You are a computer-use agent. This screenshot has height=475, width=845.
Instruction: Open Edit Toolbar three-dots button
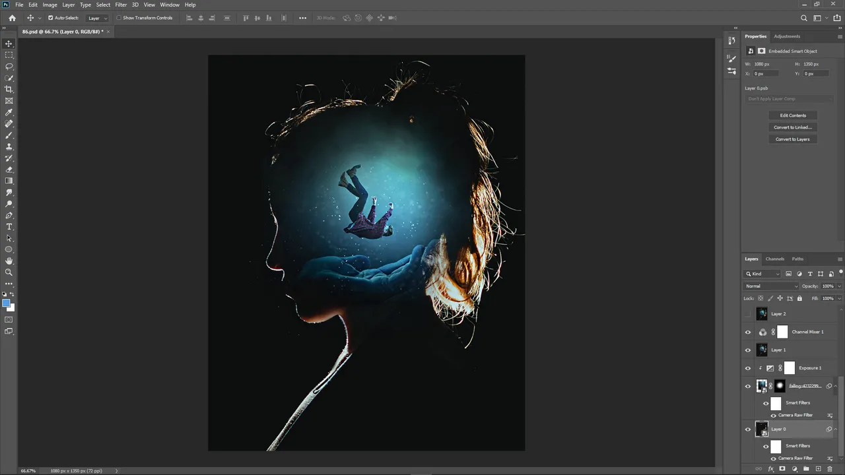[9, 284]
